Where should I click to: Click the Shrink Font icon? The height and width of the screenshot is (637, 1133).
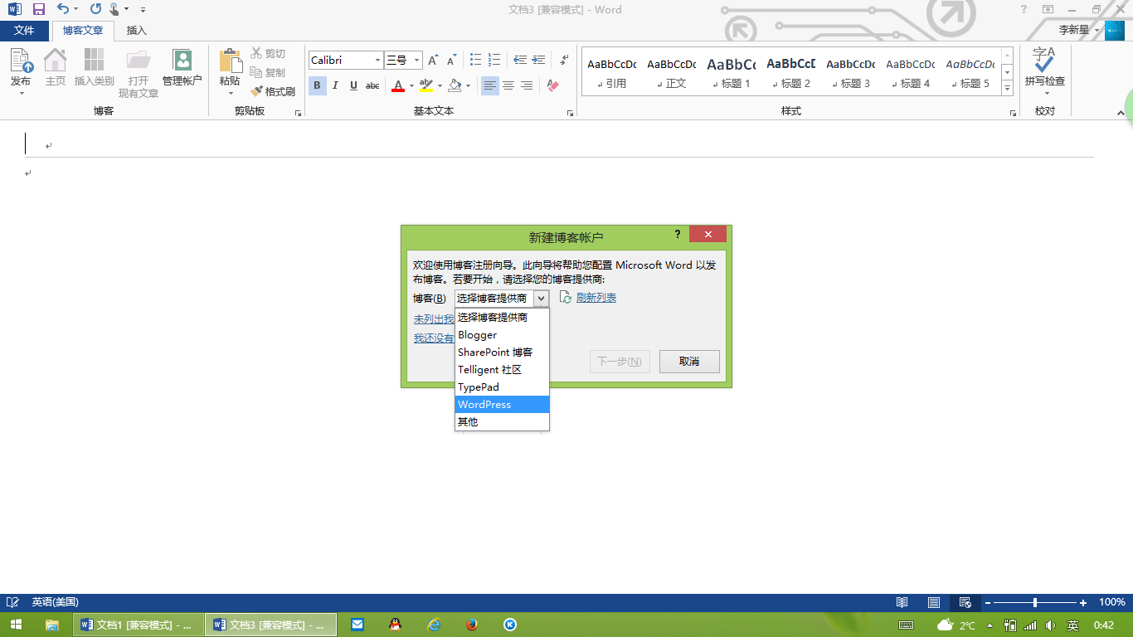452,61
